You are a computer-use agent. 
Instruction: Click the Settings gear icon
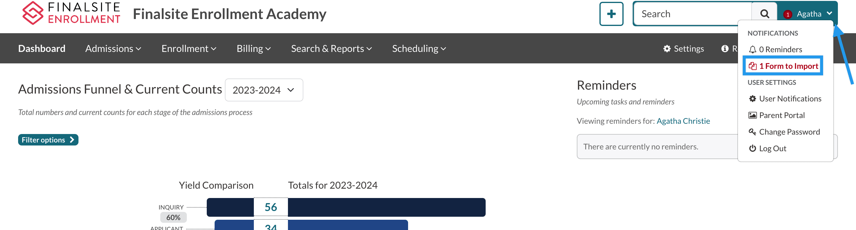pyautogui.click(x=666, y=49)
